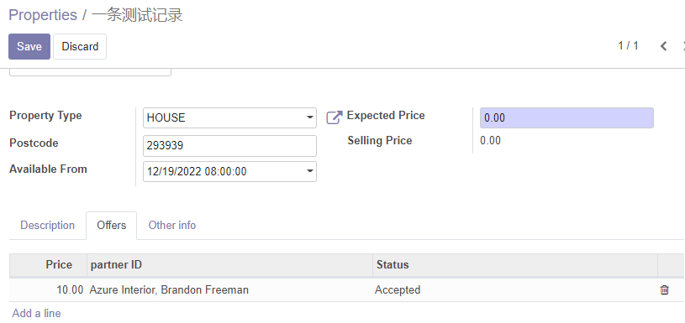Open the Other info tab

tap(172, 226)
